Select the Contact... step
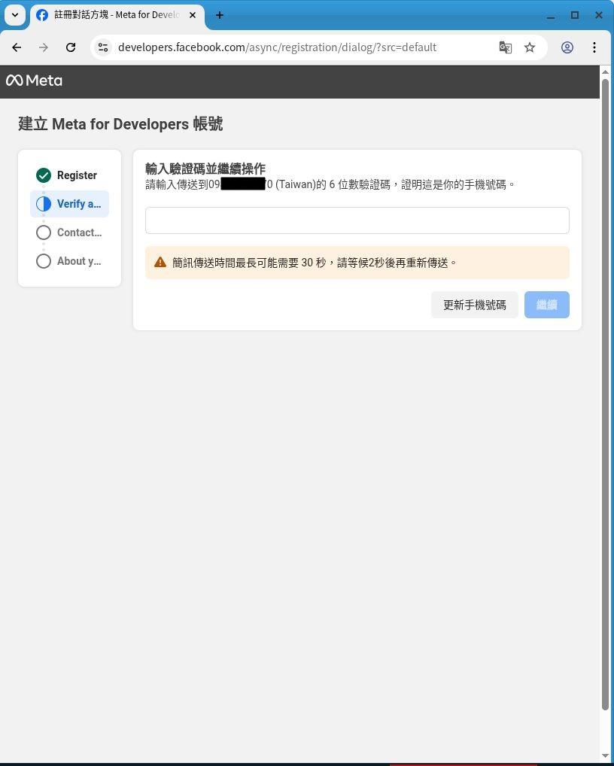This screenshot has width=614, height=766. coord(69,233)
